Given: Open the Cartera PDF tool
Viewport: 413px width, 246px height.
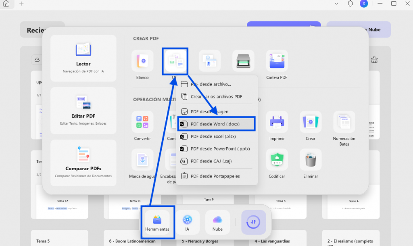Looking at the screenshot, I should [277, 61].
